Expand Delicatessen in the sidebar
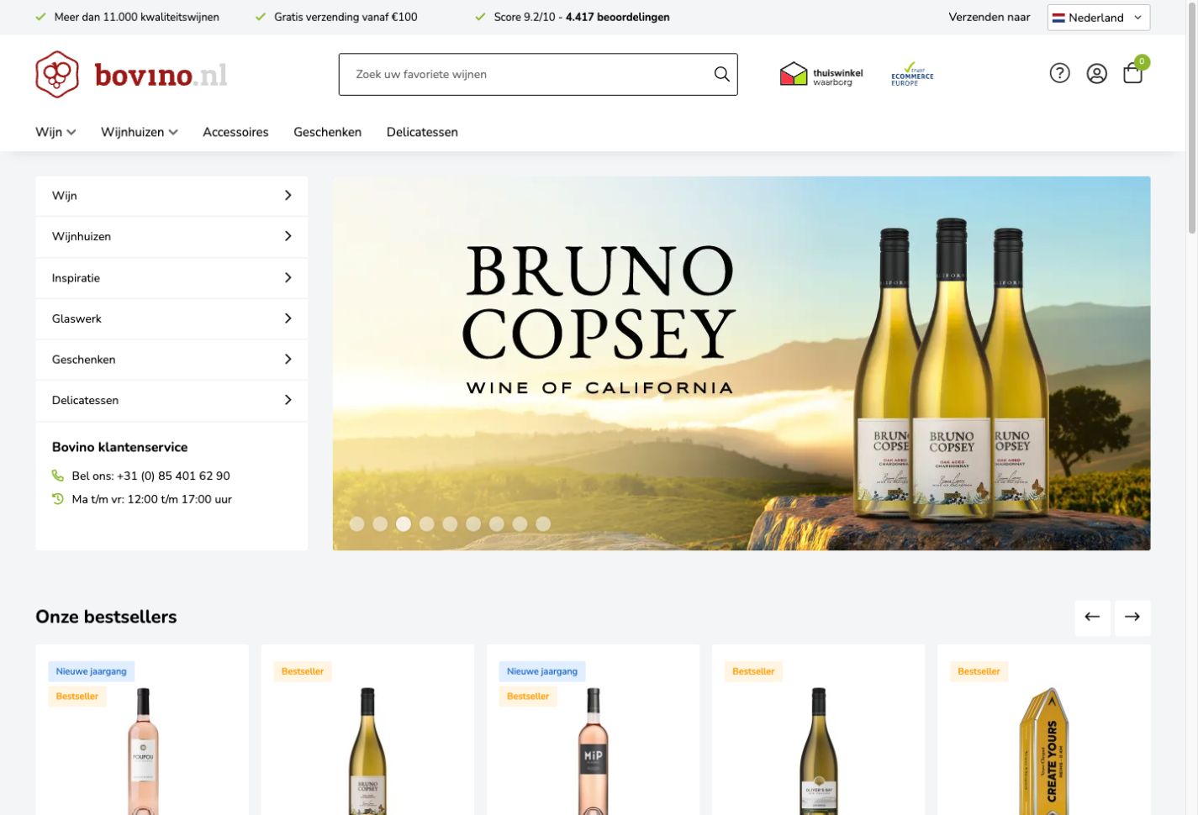Screen dimensions: 1198x815 (x=172, y=401)
